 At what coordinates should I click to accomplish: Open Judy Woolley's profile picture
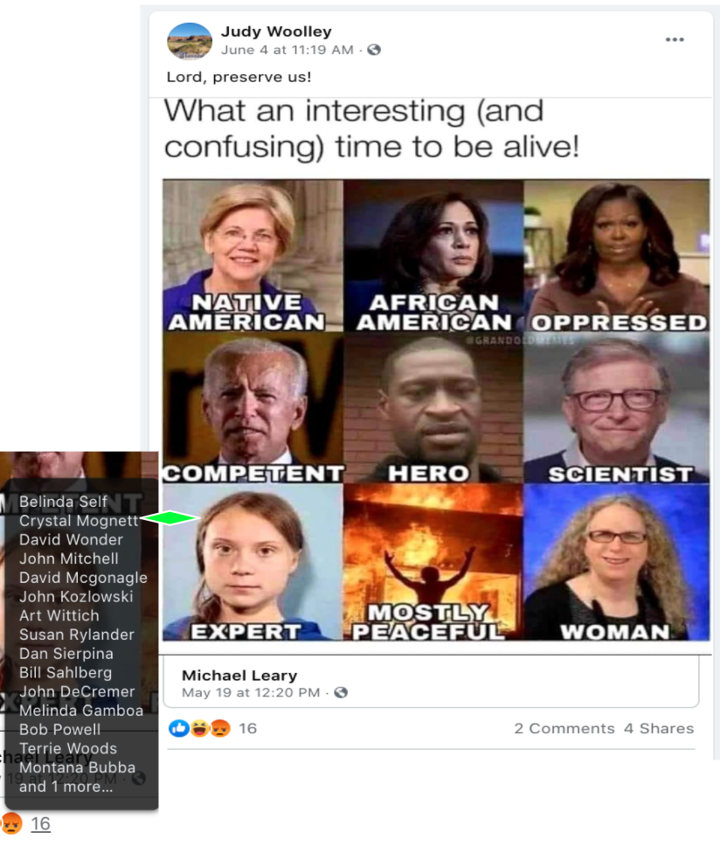pyautogui.click(x=190, y=41)
